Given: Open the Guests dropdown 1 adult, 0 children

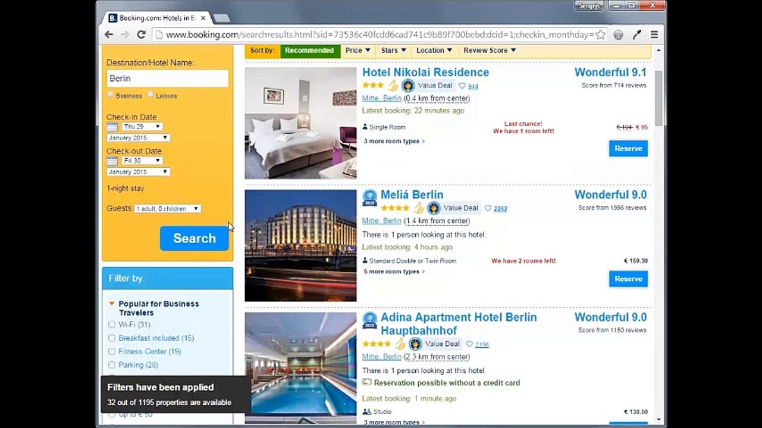Looking at the screenshot, I should pos(167,209).
